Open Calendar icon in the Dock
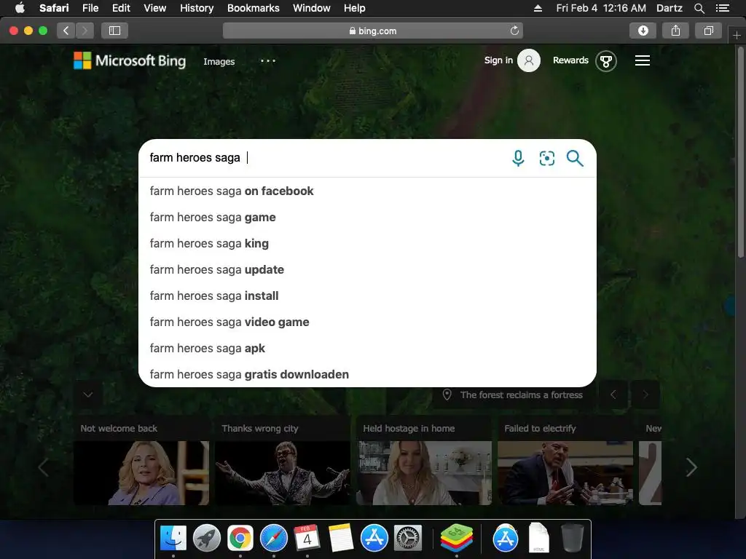Image resolution: width=746 pixels, height=559 pixels. coord(307,538)
